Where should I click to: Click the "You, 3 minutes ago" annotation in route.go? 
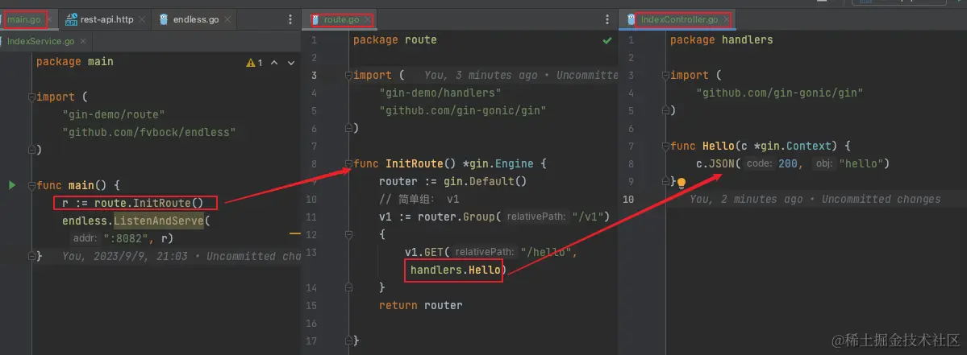coord(521,75)
